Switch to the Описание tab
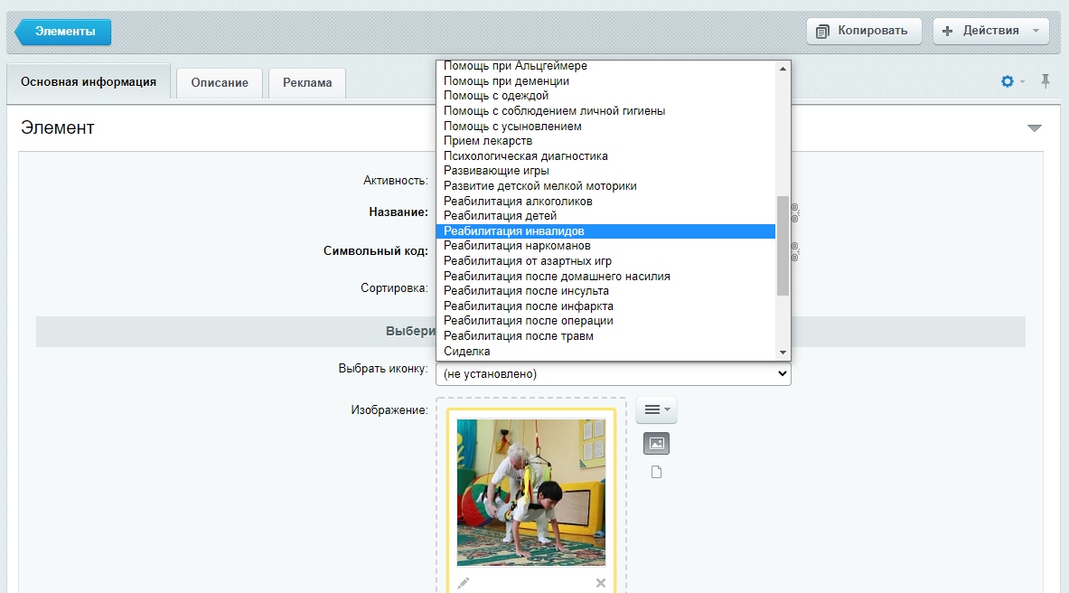Image resolution: width=1069 pixels, height=593 pixels. [220, 82]
